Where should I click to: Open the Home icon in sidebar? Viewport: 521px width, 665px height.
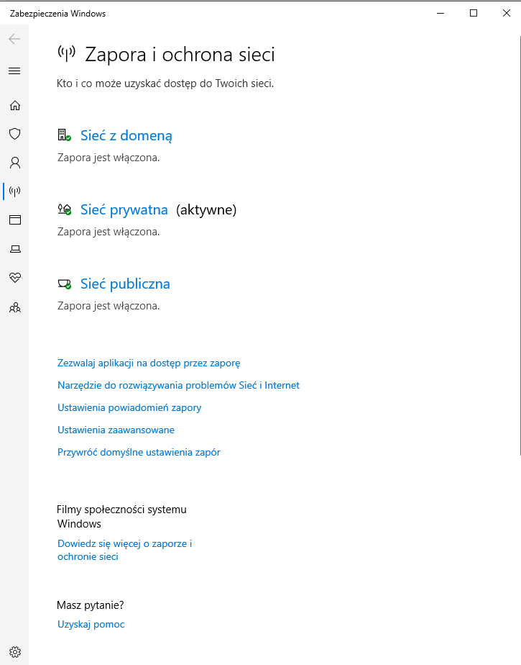[14, 106]
